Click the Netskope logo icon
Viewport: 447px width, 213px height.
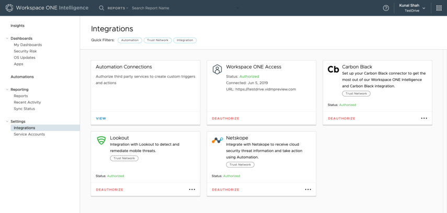pyautogui.click(x=217, y=140)
